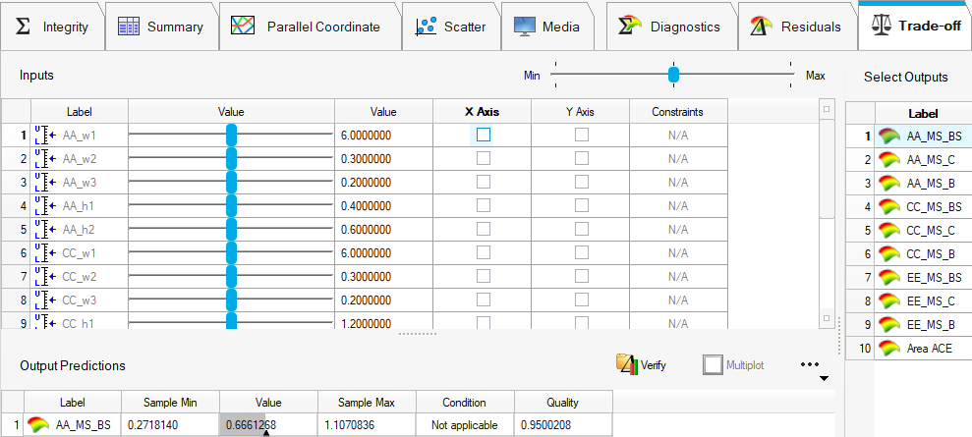Check X Axis box for AA_h1
This screenshot has height=437, width=972.
tap(484, 205)
